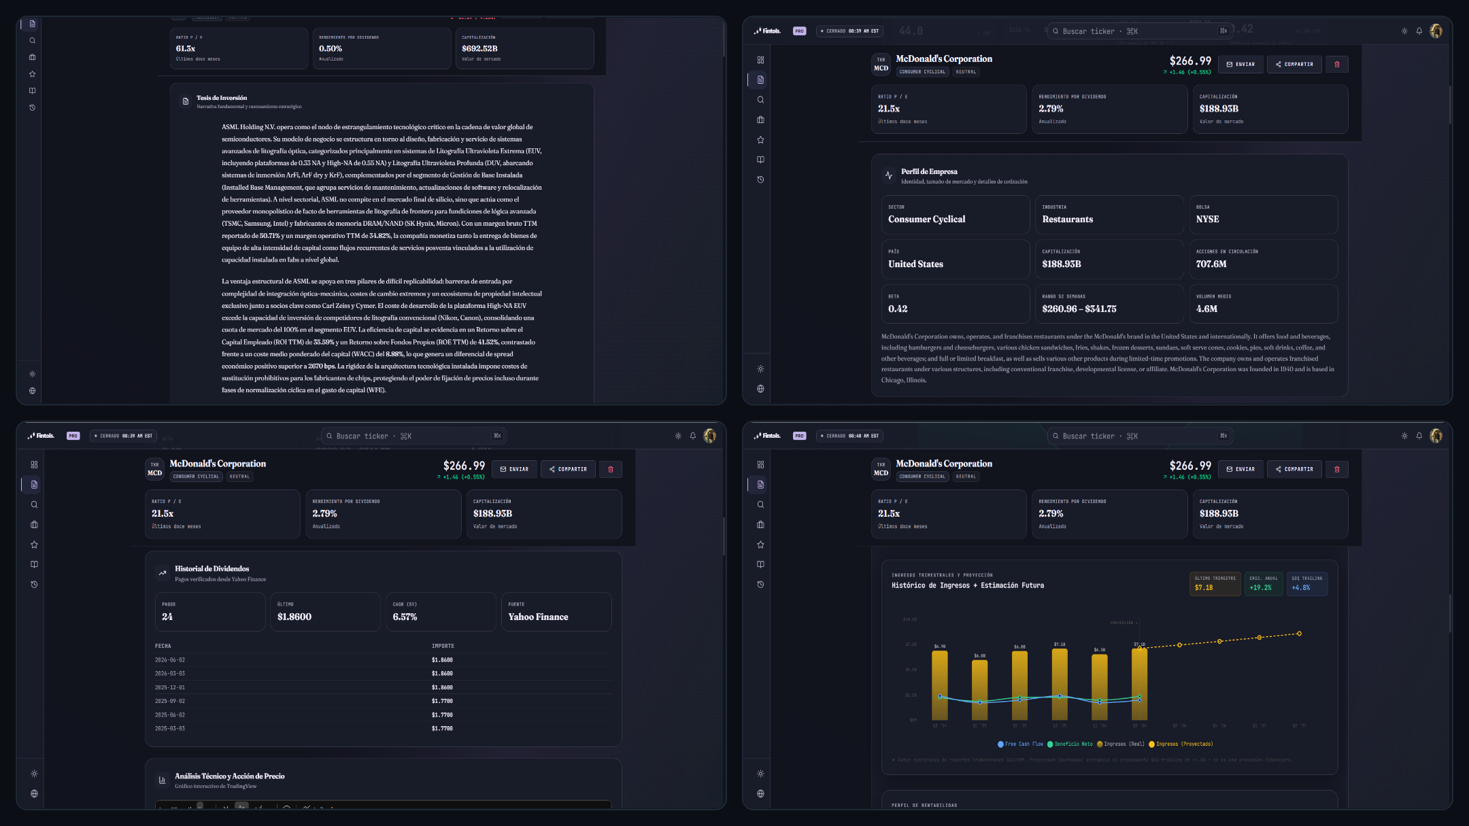
Task: Open user avatar in company profile window
Action: 1436,31
